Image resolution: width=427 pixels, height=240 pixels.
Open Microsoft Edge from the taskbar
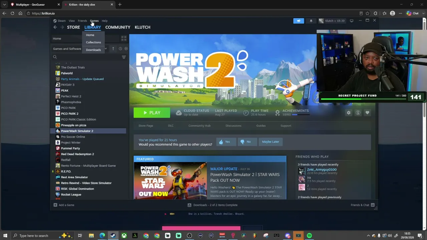[102, 236]
